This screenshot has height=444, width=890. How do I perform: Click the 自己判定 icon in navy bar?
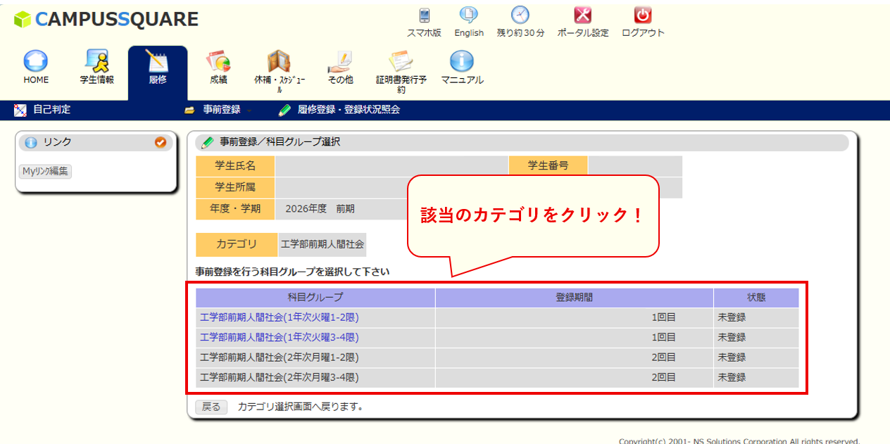tap(20, 110)
